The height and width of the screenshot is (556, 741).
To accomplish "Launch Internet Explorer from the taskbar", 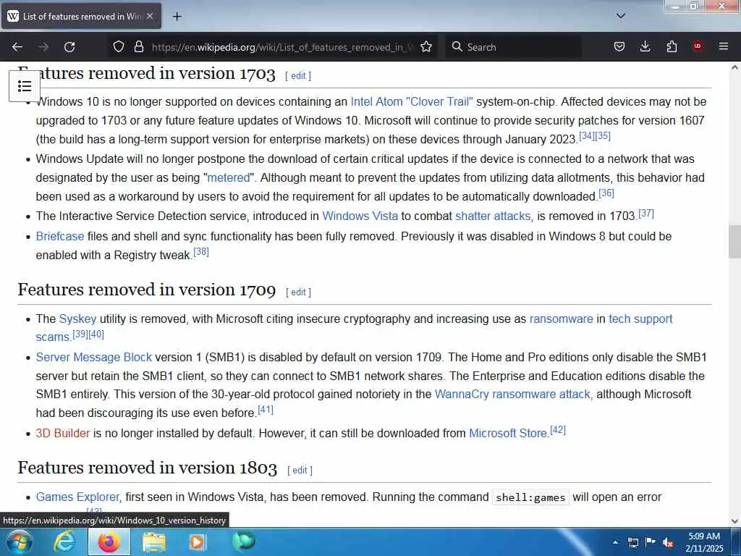I will tap(64, 542).
